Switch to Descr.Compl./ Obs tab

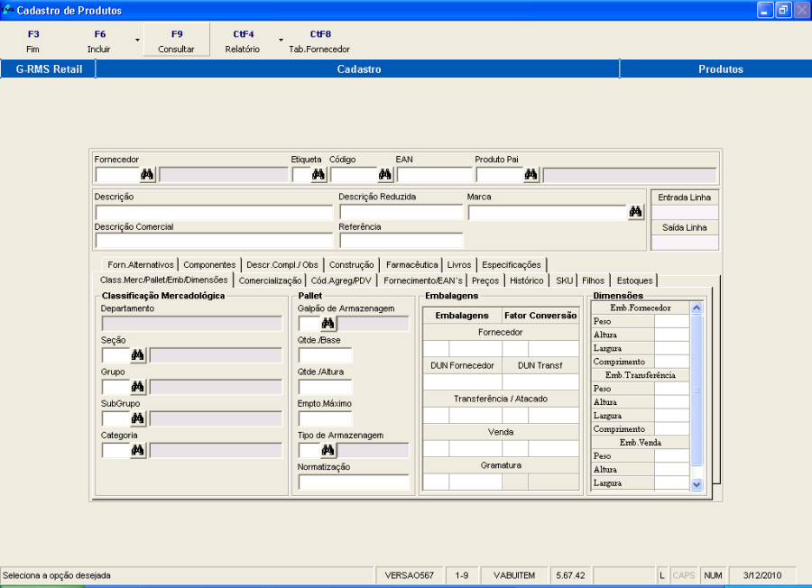pos(282,265)
